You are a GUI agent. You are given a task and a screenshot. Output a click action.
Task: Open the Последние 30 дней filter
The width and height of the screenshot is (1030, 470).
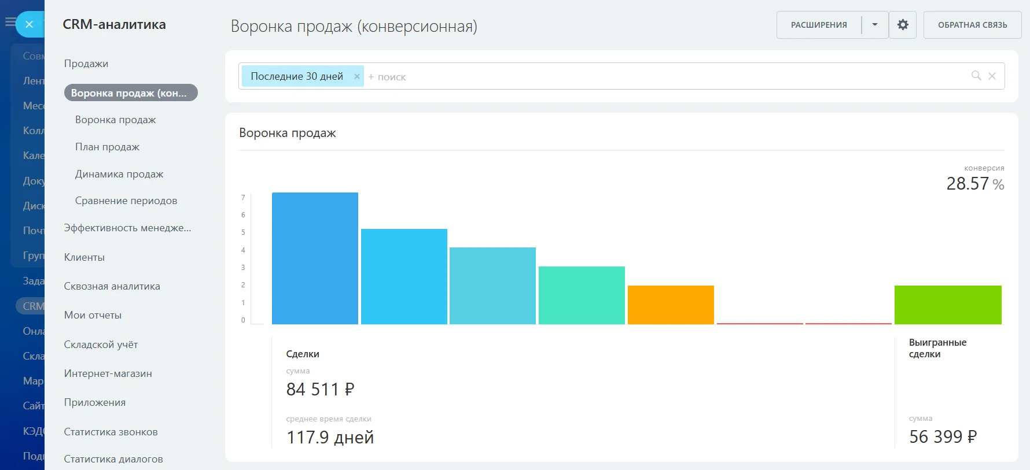[297, 76]
